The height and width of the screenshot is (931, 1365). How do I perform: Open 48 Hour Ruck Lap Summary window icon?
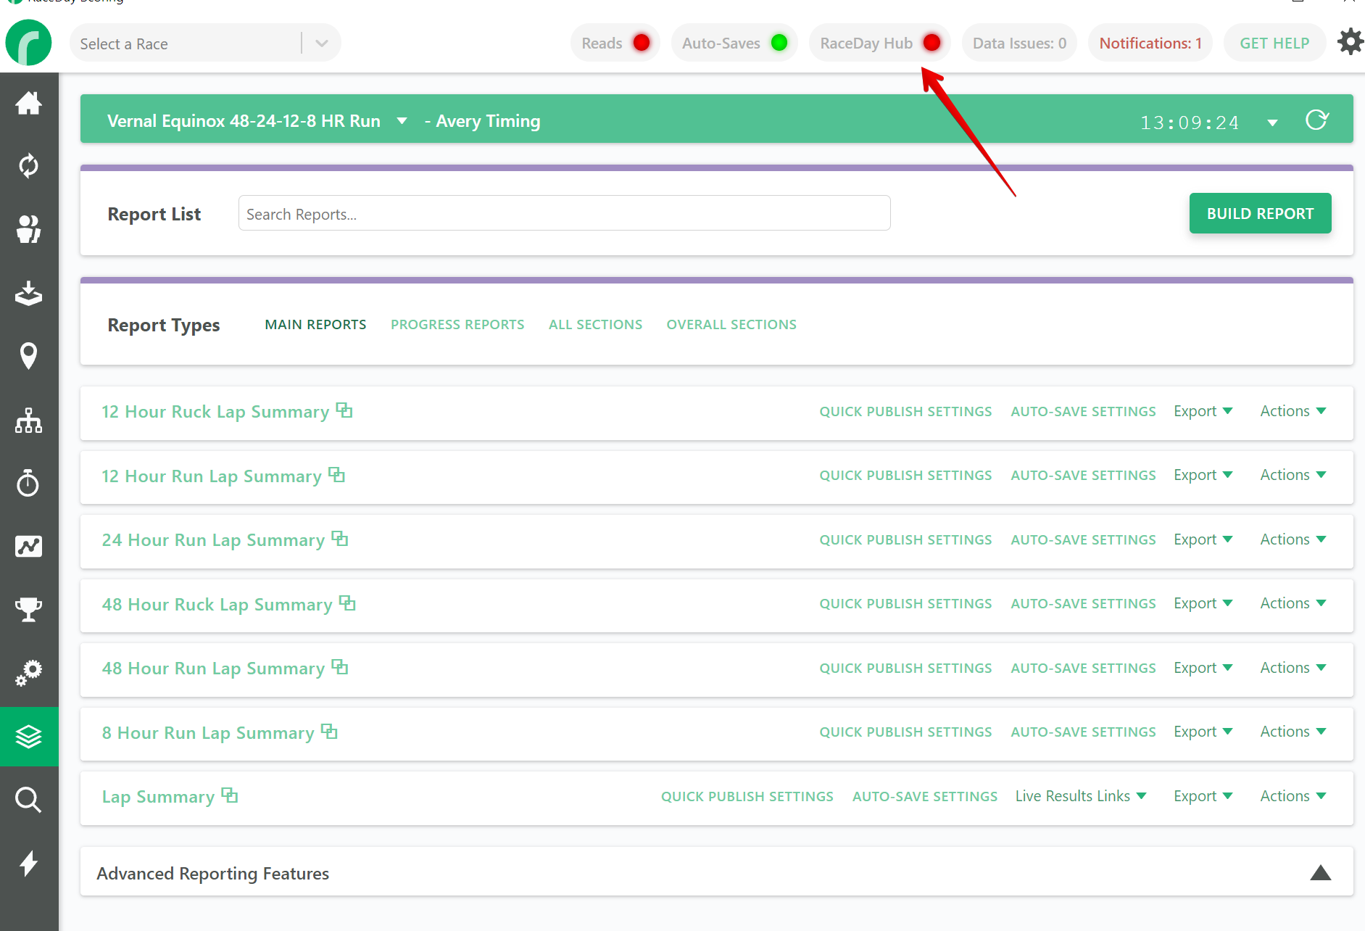[347, 603]
